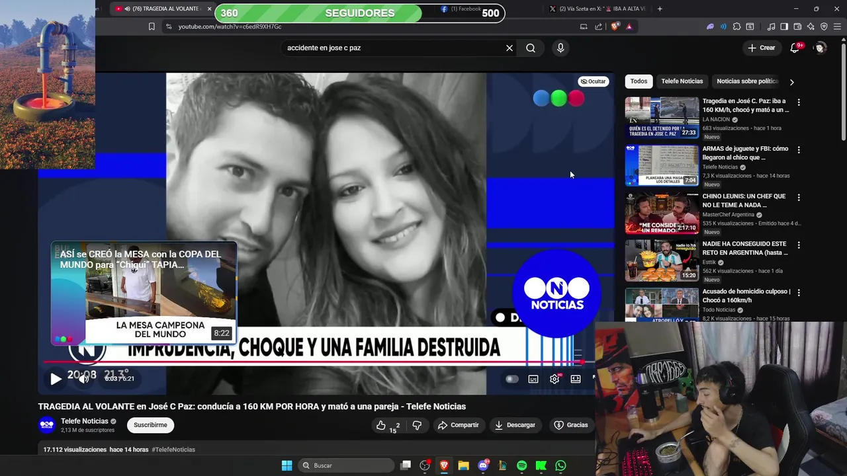Open a new browser tab
847x476 pixels.
660,9
